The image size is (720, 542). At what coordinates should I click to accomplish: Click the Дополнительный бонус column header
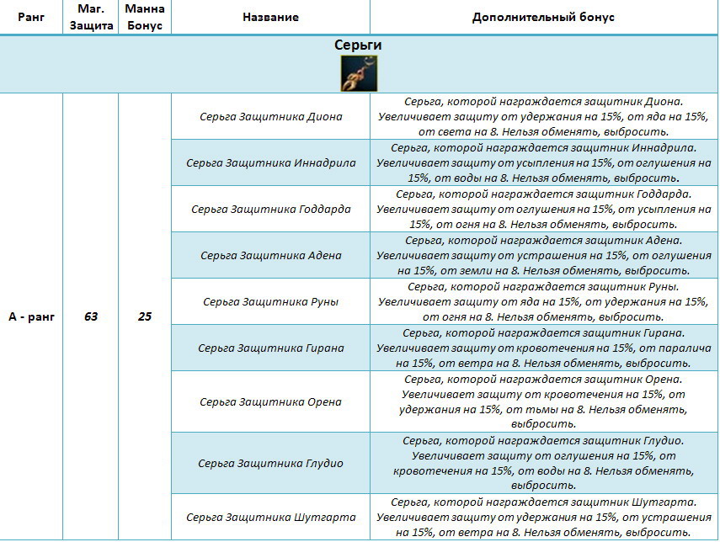[x=543, y=17]
